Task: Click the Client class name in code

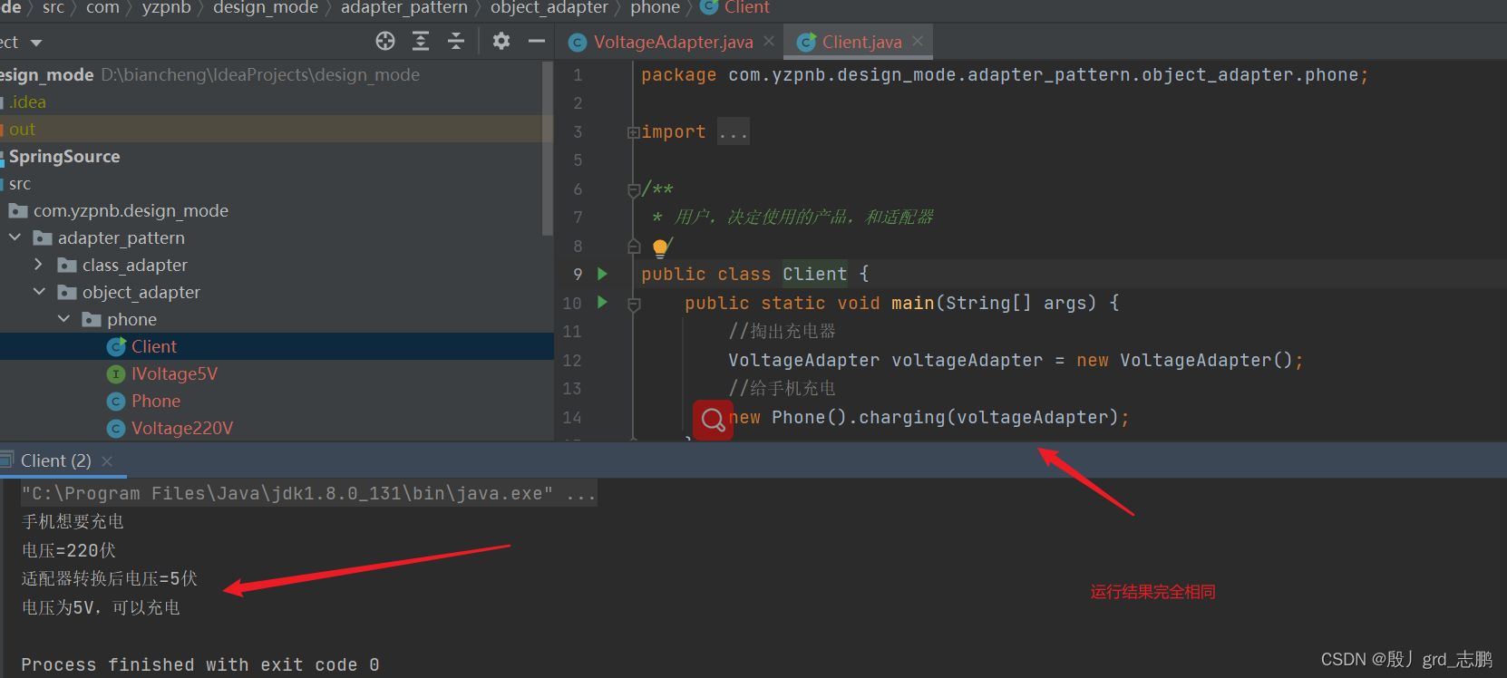Action: click(815, 274)
